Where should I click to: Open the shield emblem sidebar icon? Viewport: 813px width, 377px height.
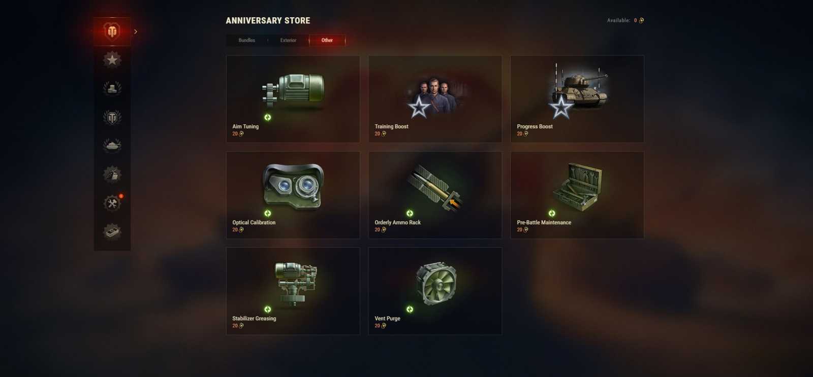pos(112,117)
